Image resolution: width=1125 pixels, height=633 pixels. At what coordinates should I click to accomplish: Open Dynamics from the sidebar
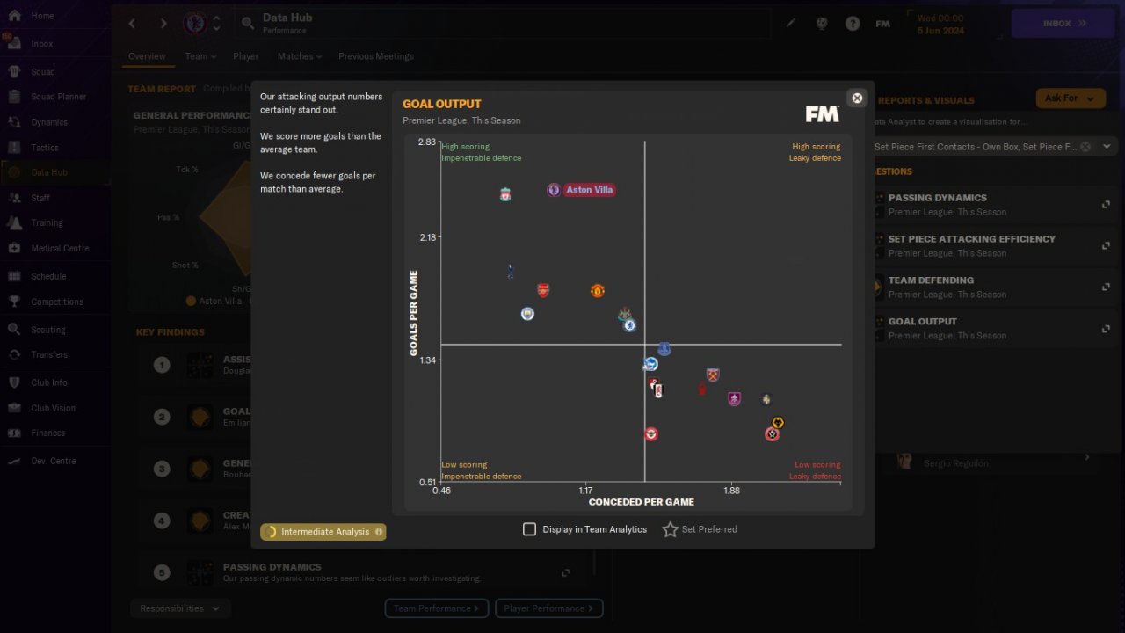pos(49,122)
